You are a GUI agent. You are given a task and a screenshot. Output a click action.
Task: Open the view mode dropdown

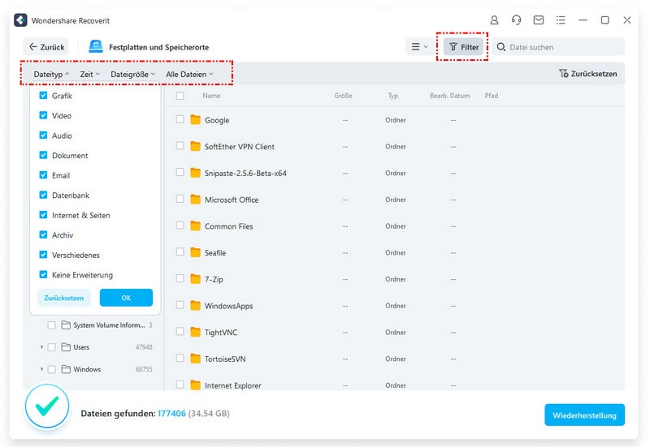point(419,47)
